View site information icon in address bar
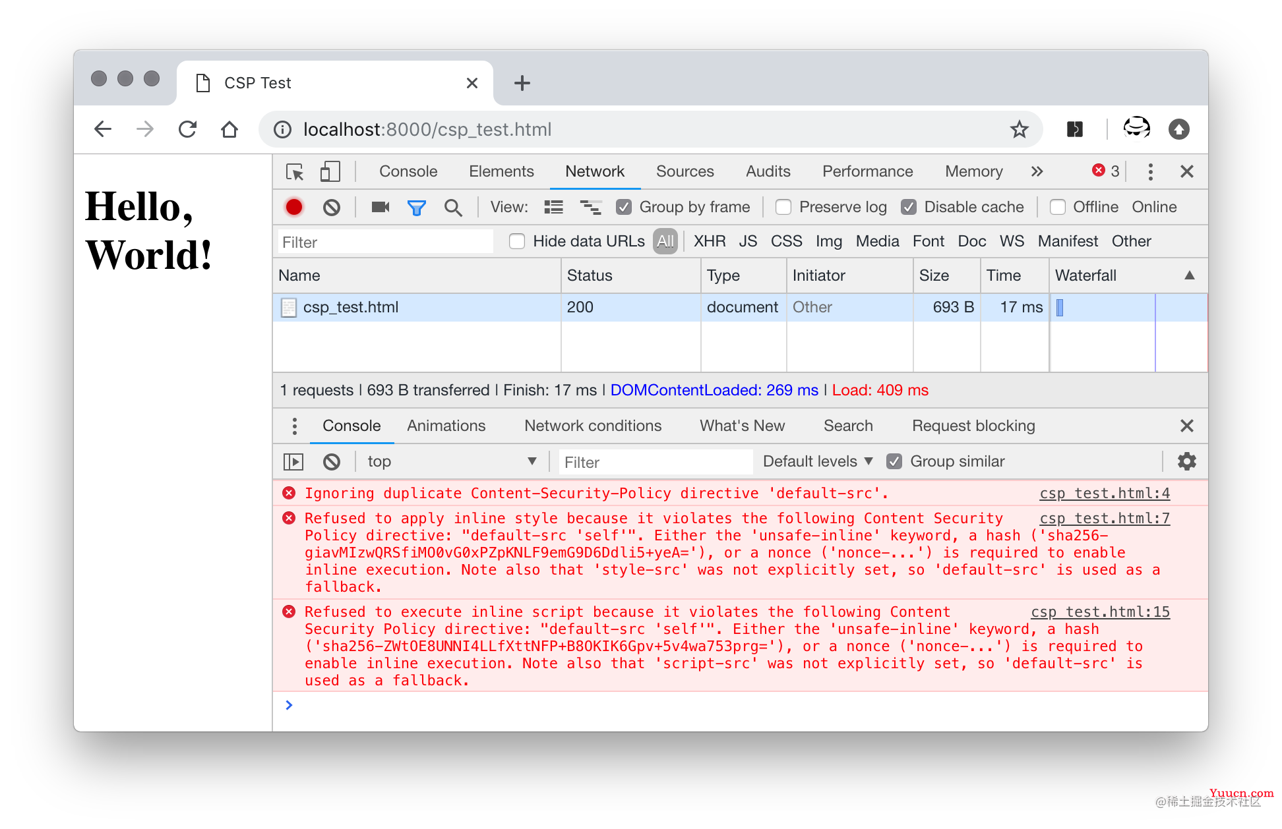The height and width of the screenshot is (829, 1282). (283, 130)
